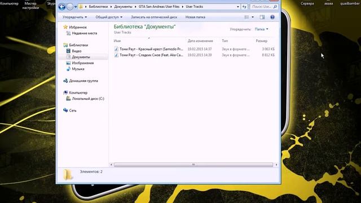The width and height of the screenshot is (361, 203).
Task: Toggle the preview pane button
Action: pos(262,17)
